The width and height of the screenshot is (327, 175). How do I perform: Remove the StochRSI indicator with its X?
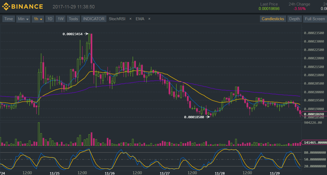pos(130,19)
